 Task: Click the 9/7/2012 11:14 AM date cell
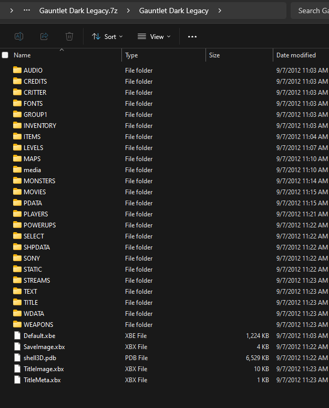click(302, 181)
